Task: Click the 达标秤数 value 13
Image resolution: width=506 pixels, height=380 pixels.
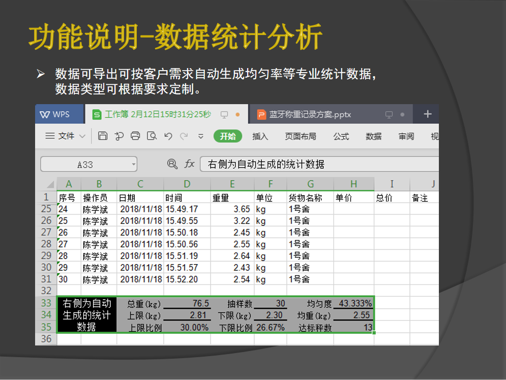Action: coord(353,327)
